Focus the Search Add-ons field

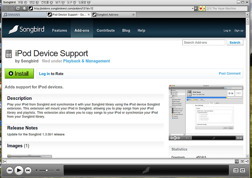coord(204,43)
